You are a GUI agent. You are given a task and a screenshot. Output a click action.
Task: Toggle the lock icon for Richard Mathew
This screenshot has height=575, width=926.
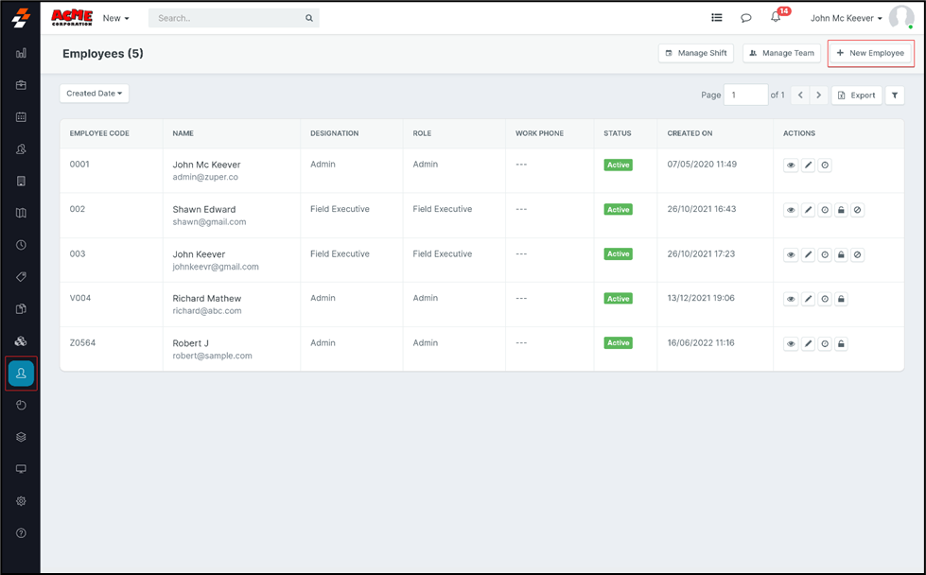tap(841, 300)
